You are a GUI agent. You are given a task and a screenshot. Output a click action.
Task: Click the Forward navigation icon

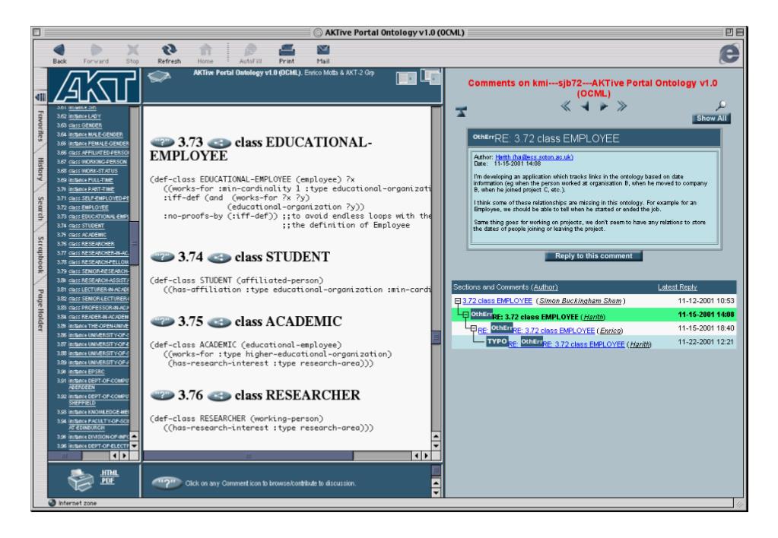point(96,50)
